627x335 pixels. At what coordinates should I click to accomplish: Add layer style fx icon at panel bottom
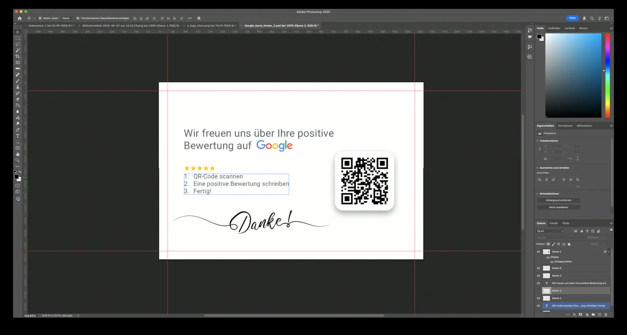click(574, 314)
